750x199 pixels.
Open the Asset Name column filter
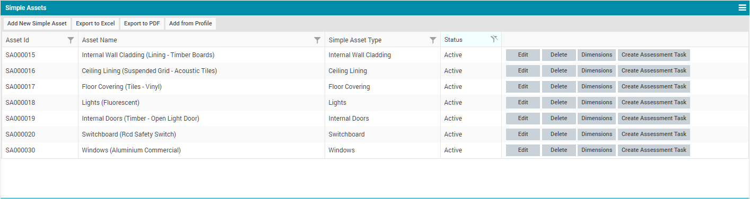pos(317,40)
